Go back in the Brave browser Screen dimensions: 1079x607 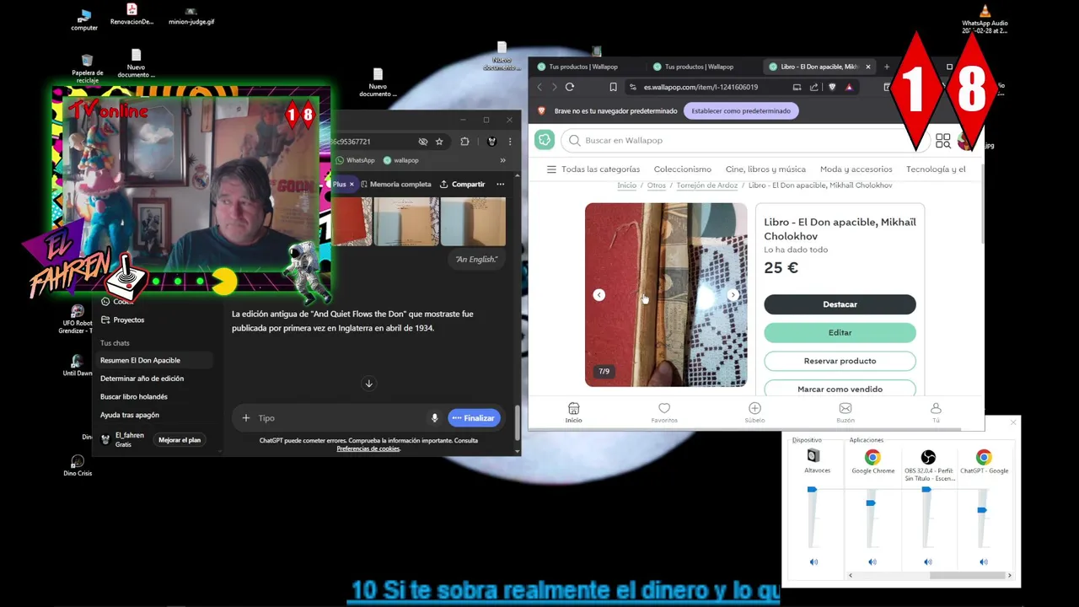tap(540, 87)
